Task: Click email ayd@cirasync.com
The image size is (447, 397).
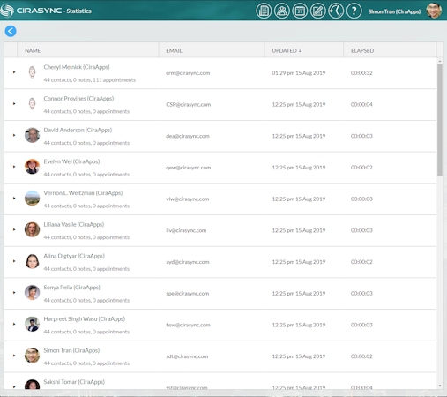Action: pyautogui.click(x=188, y=262)
